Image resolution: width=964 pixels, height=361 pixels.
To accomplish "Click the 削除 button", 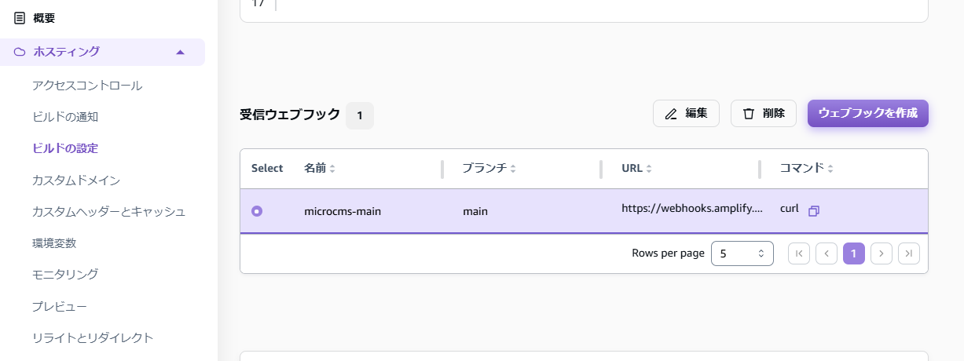I will (x=763, y=113).
